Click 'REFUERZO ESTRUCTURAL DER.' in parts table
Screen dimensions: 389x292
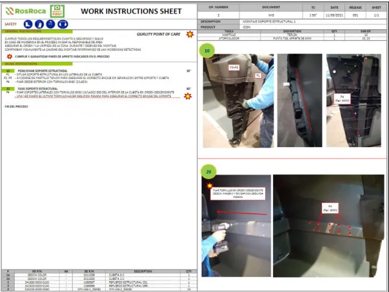pos(128,286)
